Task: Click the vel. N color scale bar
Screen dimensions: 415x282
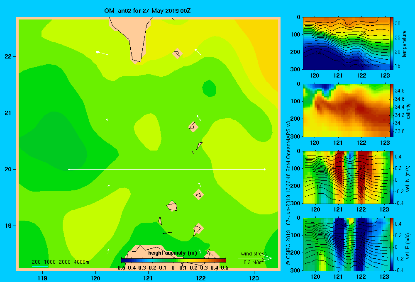Action: click(392, 177)
